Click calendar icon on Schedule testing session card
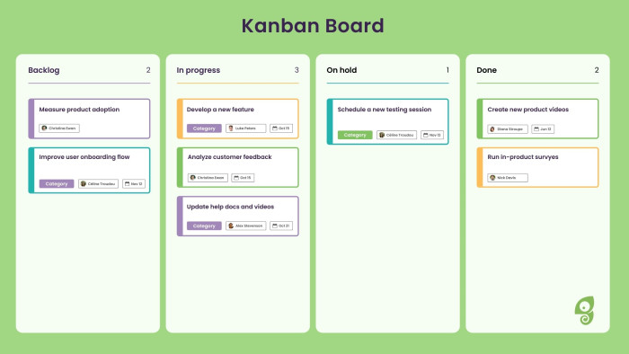Screen dimensions: 629x354 tap(426, 135)
